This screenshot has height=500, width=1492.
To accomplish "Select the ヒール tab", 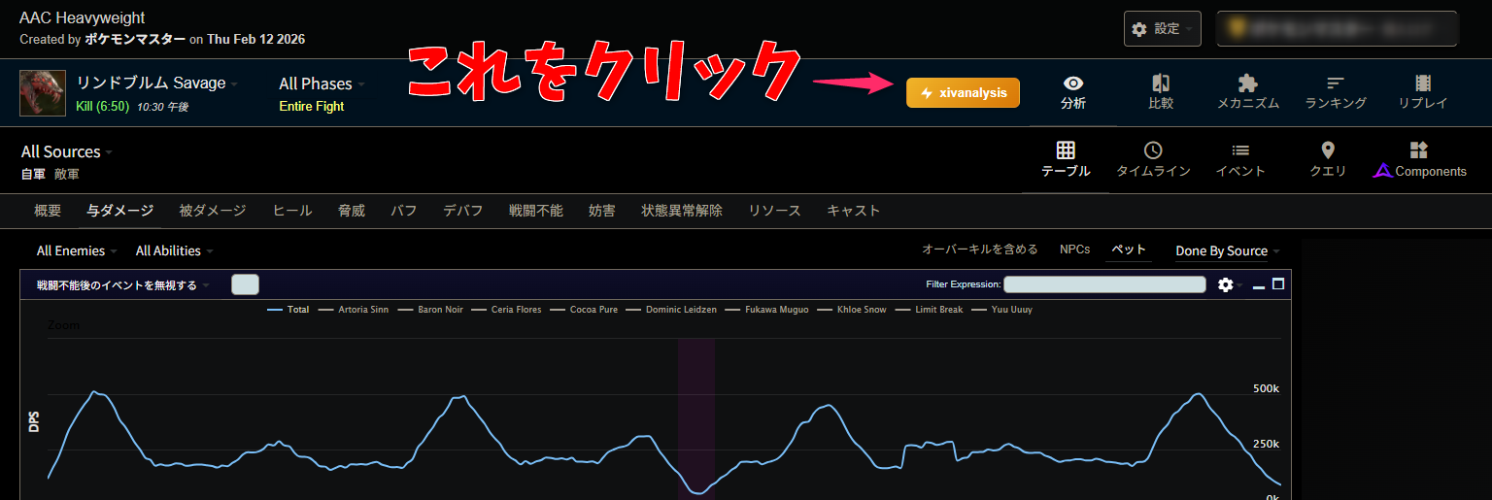I will point(292,211).
